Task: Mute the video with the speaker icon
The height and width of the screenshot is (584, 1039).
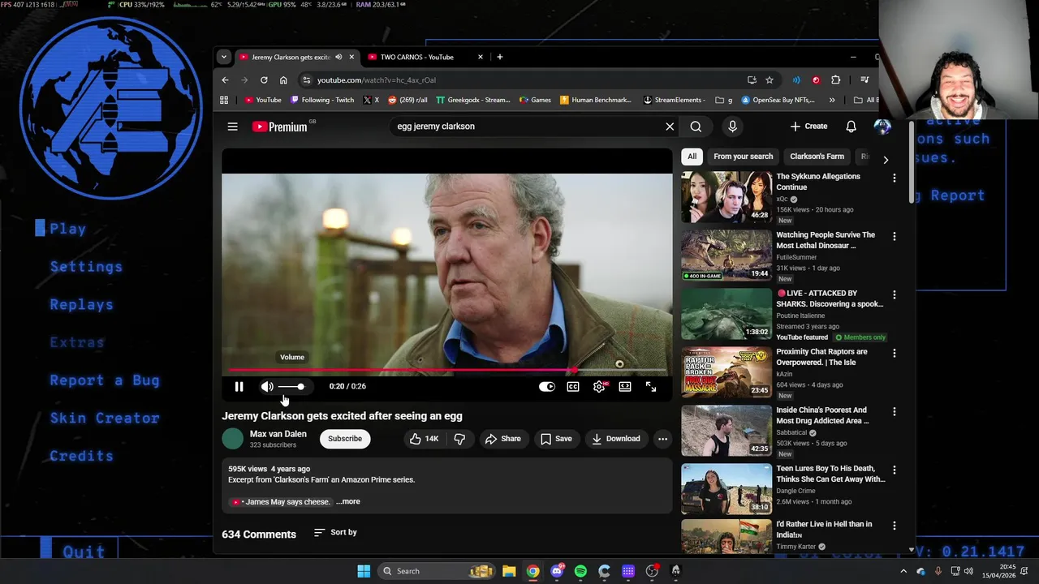Action: [267, 387]
